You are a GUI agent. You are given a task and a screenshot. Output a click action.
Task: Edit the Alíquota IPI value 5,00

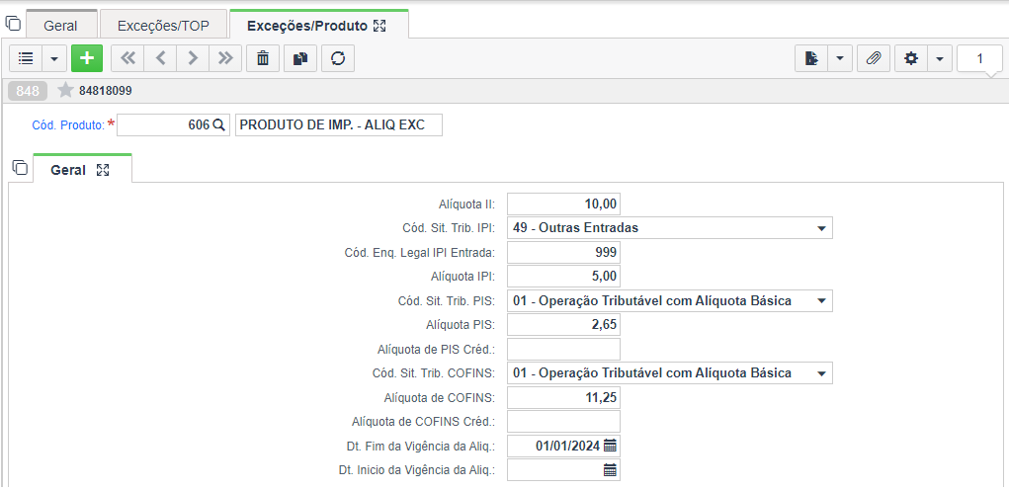click(563, 277)
